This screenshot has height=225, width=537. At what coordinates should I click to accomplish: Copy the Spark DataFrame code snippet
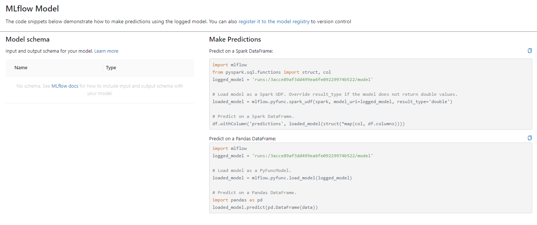pyautogui.click(x=530, y=51)
